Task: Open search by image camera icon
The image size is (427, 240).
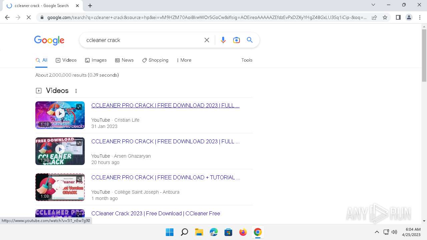Action: click(237, 40)
